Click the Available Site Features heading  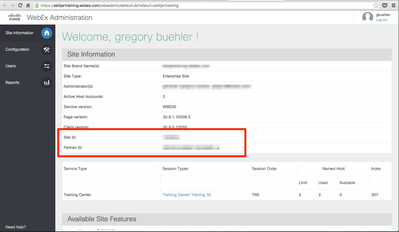(x=102, y=219)
